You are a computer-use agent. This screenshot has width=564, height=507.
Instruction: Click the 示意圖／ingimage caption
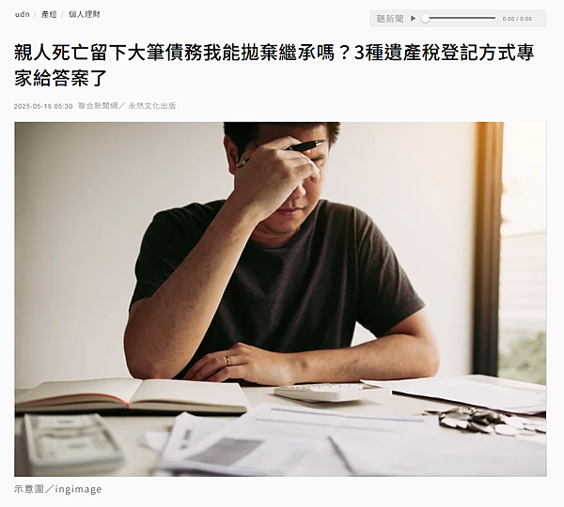[58, 489]
